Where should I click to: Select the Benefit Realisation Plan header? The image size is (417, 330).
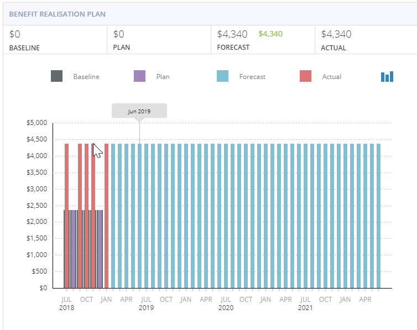tap(58, 14)
